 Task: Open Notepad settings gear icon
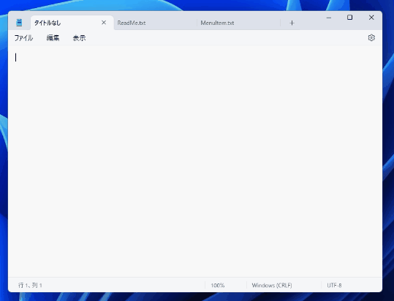click(x=371, y=38)
